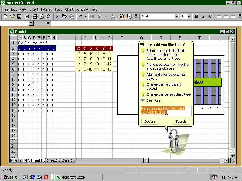This screenshot has height=181, width=242.
Task: Click the AutoSum sigma icon
Action: tap(100, 17)
